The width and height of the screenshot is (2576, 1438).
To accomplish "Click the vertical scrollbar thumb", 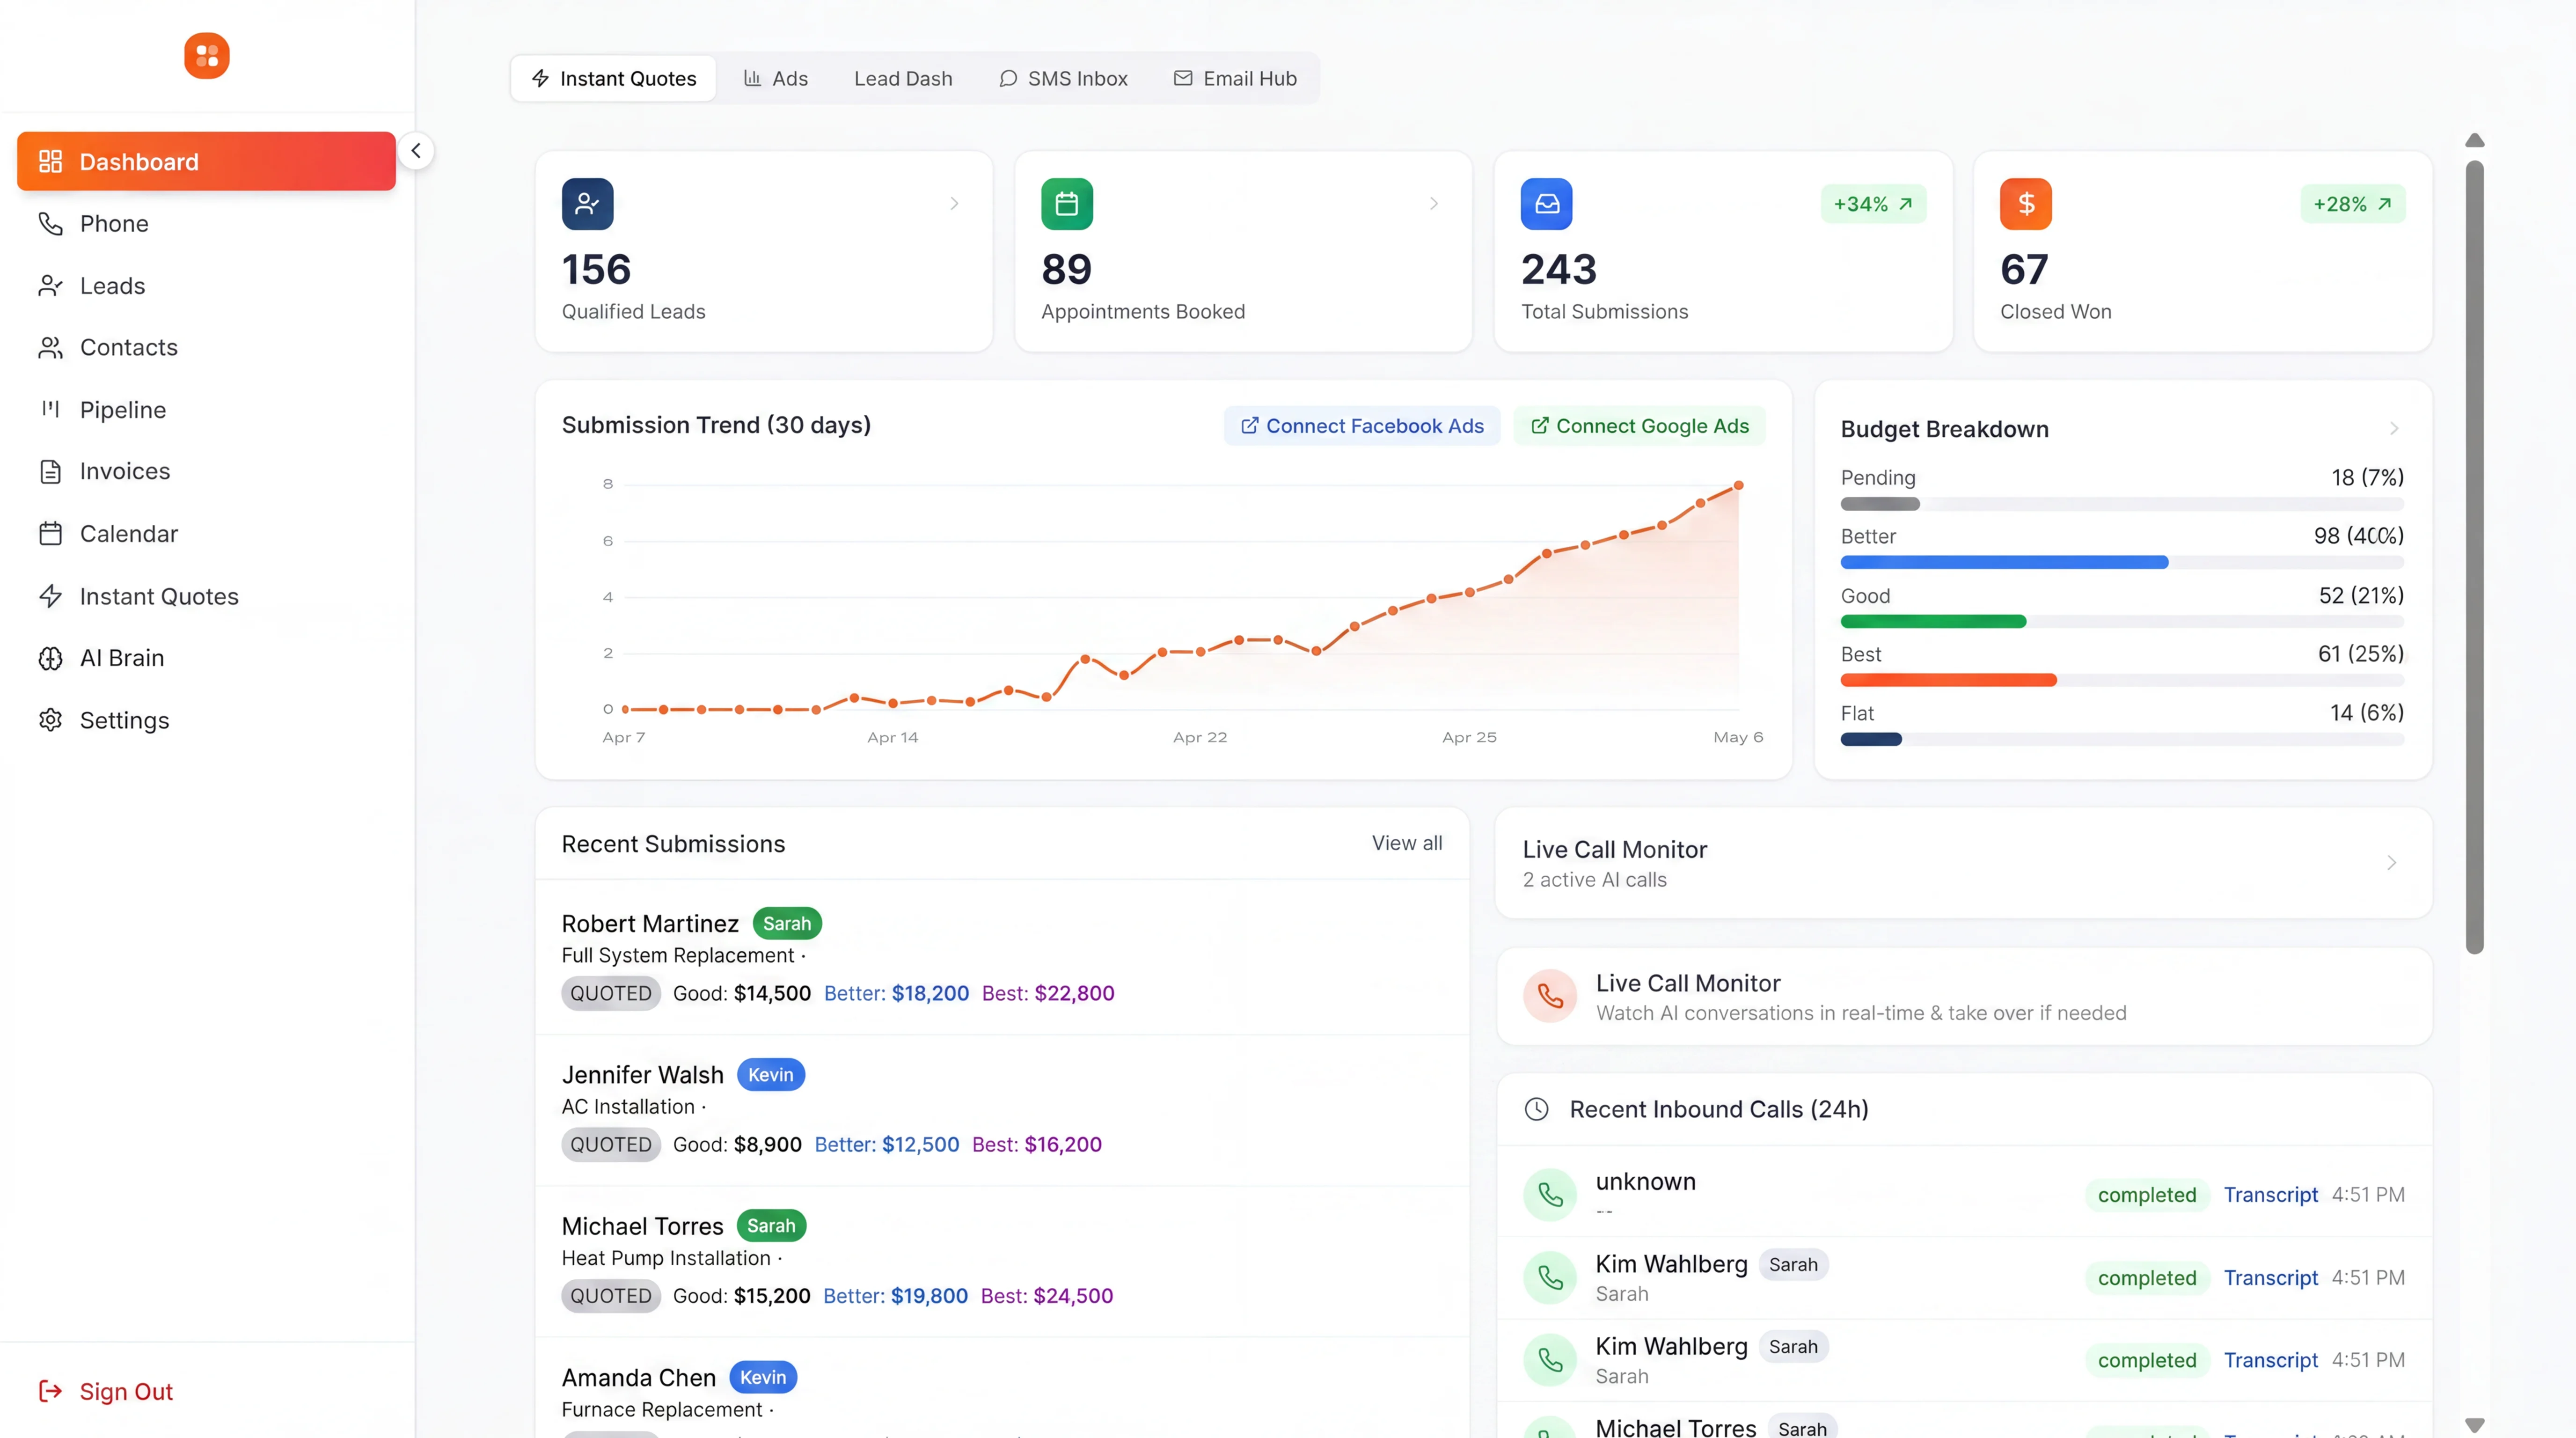I will tap(2475, 557).
